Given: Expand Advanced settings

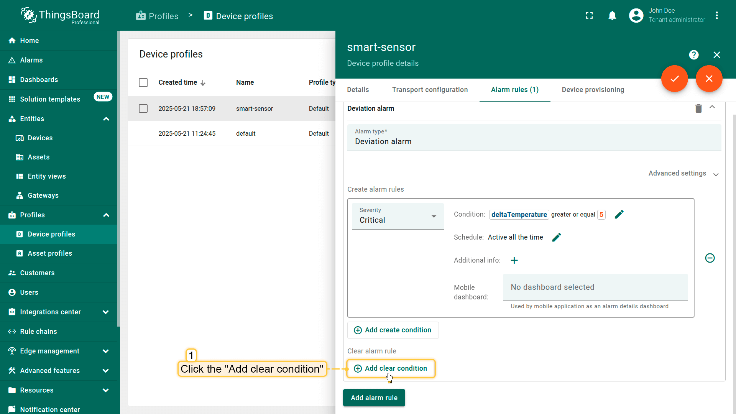Looking at the screenshot, I should tap(683, 174).
